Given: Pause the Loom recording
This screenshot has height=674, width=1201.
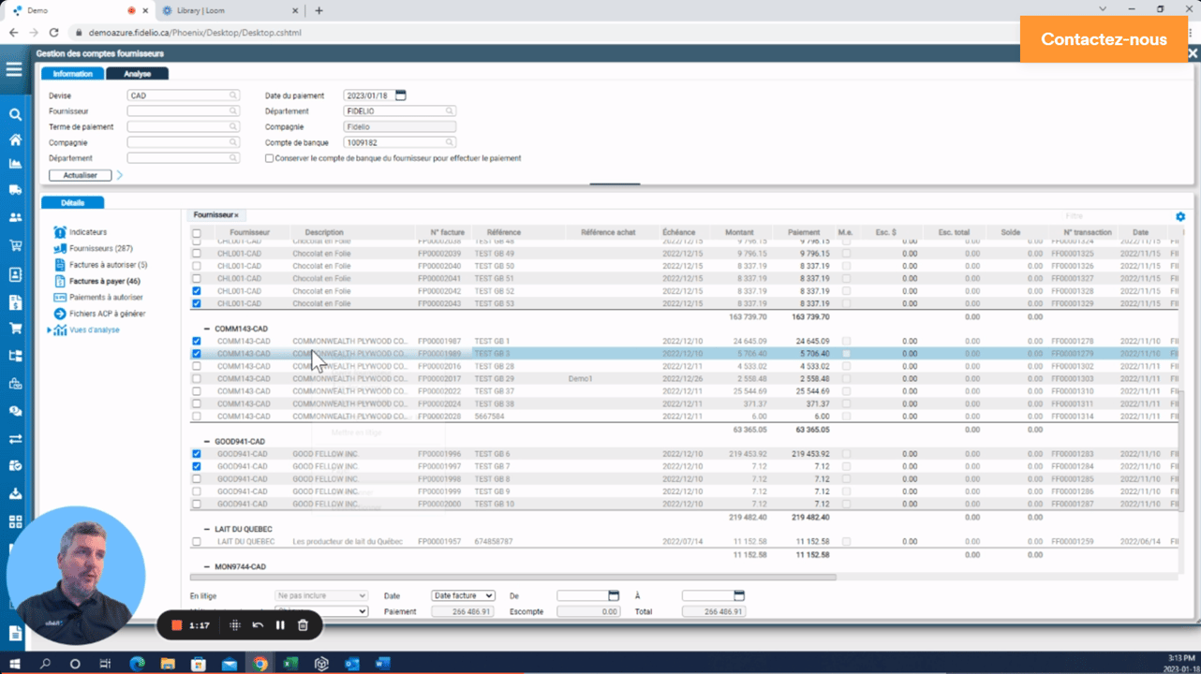Looking at the screenshot, I should click(280, 625).
